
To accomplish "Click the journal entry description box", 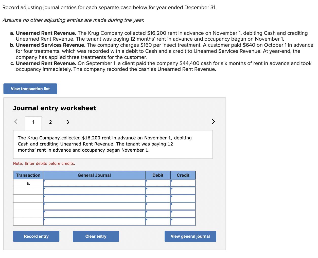I will [x=113, y=144].
